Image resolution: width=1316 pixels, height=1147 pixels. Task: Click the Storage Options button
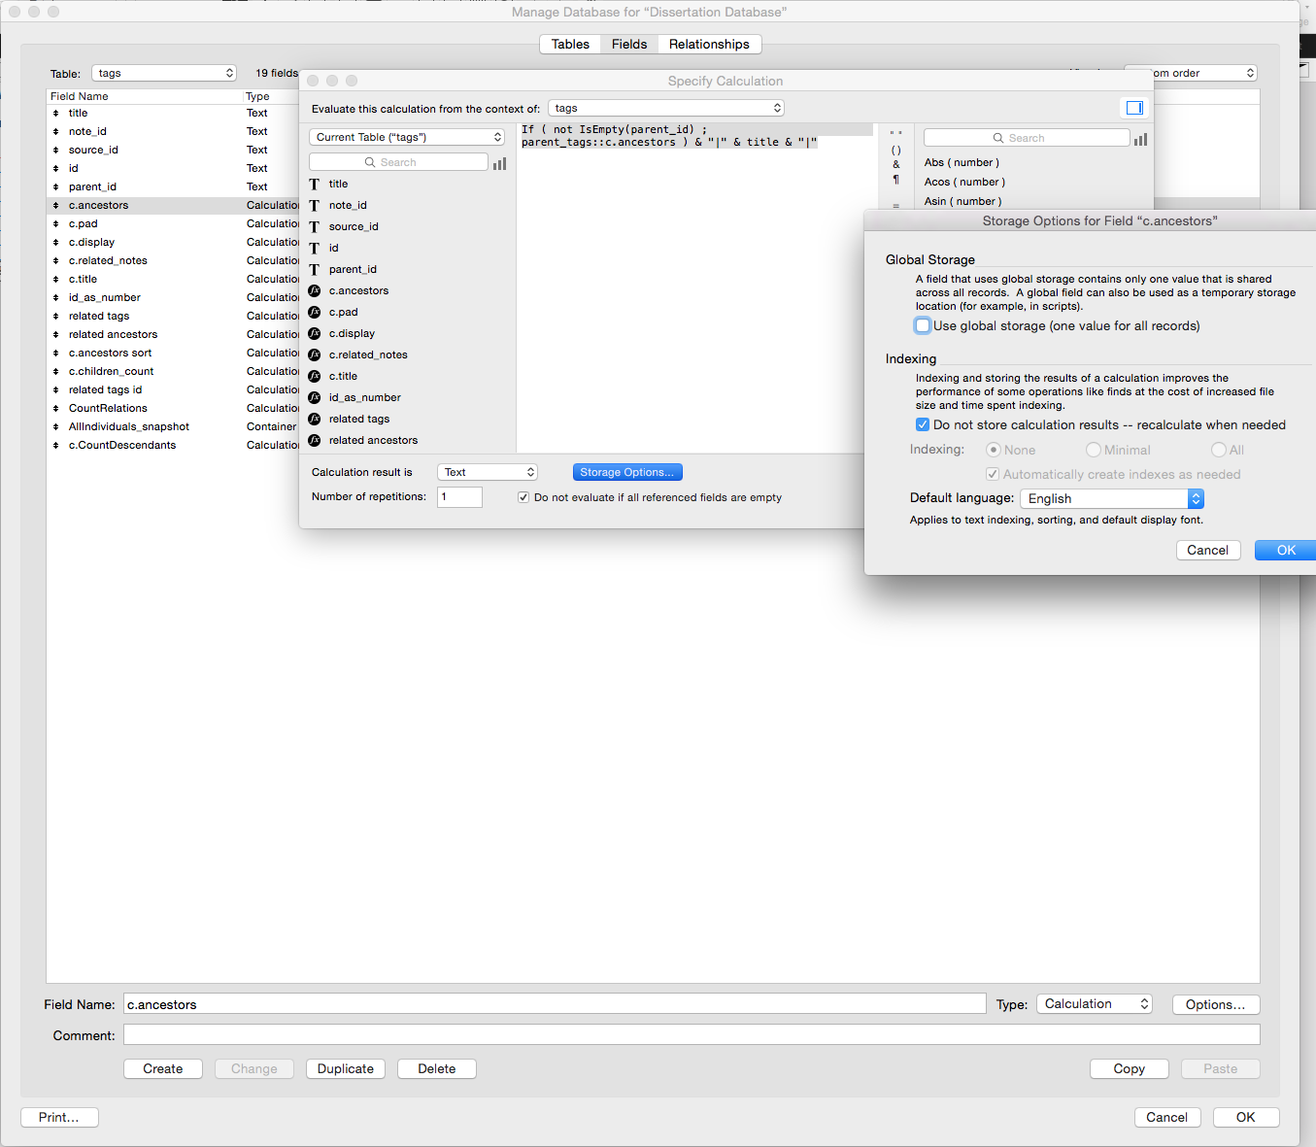627,472
